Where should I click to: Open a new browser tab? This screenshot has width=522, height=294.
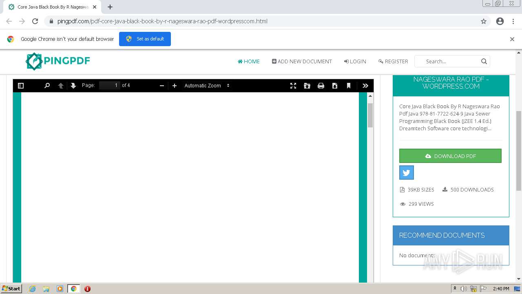(110, 7)
